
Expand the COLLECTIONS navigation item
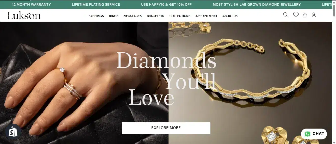tap(180, 16)
